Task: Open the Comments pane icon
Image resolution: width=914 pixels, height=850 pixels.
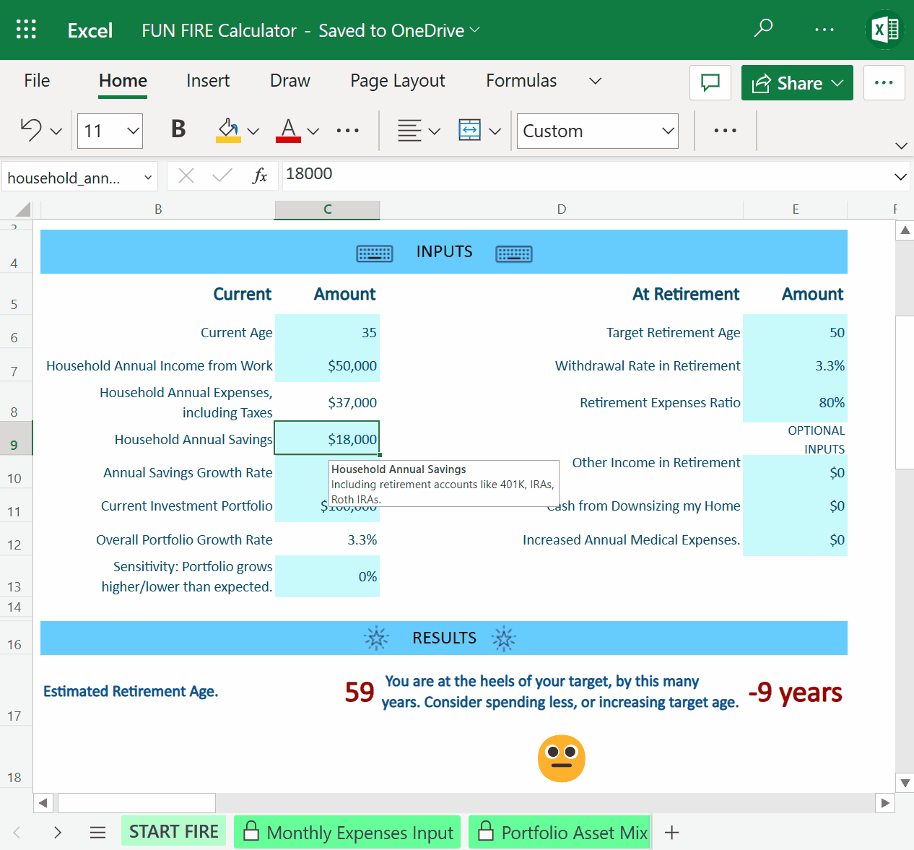Action: (x=710, y=83)
